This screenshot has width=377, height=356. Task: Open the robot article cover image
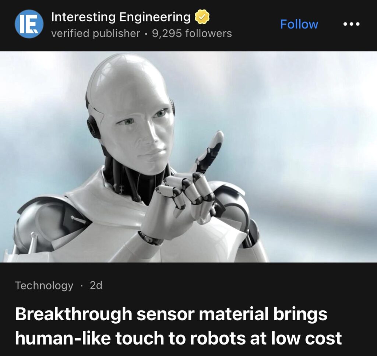[x=188, y=157]
